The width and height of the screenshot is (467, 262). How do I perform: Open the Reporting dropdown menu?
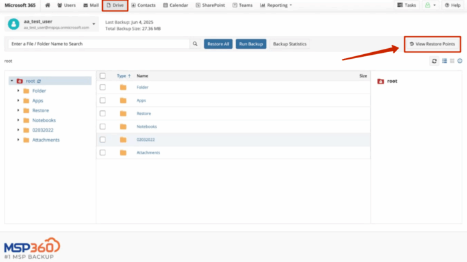(276, 5)
